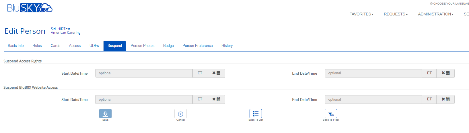The image size is (469, 133).
Task: Open calendar picker for Access Rights end date
Action: 448,73
